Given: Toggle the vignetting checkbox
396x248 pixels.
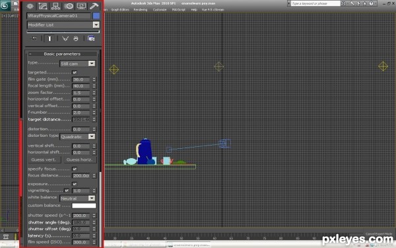Looking at the screenshot, I should coord(67,190).
